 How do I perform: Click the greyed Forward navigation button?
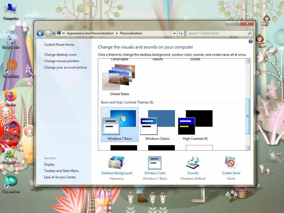click(x=48, y=33)
